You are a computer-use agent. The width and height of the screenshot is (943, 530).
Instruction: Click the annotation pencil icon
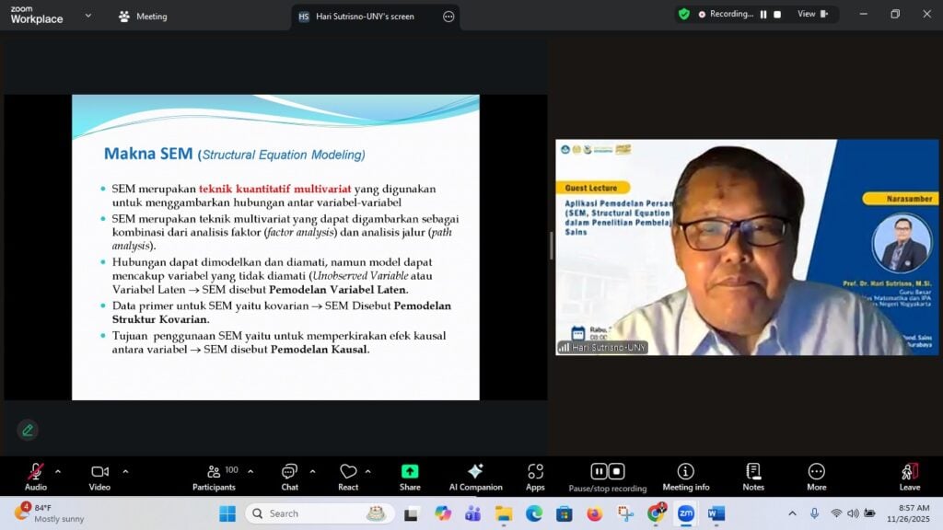point(28,430)
